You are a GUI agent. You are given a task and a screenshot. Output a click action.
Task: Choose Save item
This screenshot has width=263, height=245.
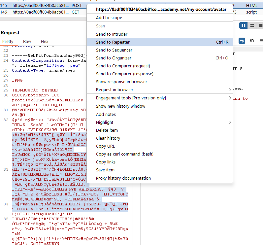(x=160, y=170)
